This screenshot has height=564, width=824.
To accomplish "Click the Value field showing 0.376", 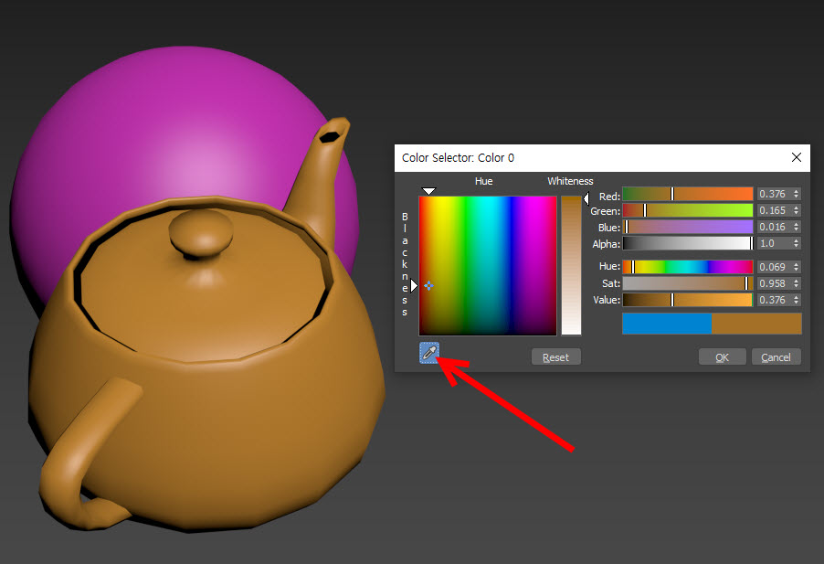I will click(x=774, y=300).
